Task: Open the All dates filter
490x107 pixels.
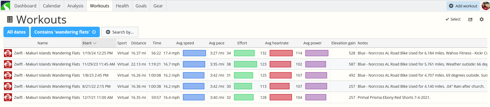Action: pyautogui.click(x=16, y=32)
